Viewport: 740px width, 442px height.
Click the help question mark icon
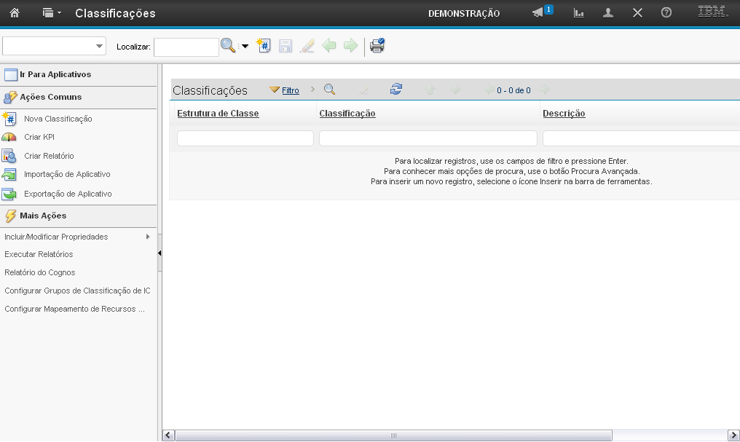[666, 13]
